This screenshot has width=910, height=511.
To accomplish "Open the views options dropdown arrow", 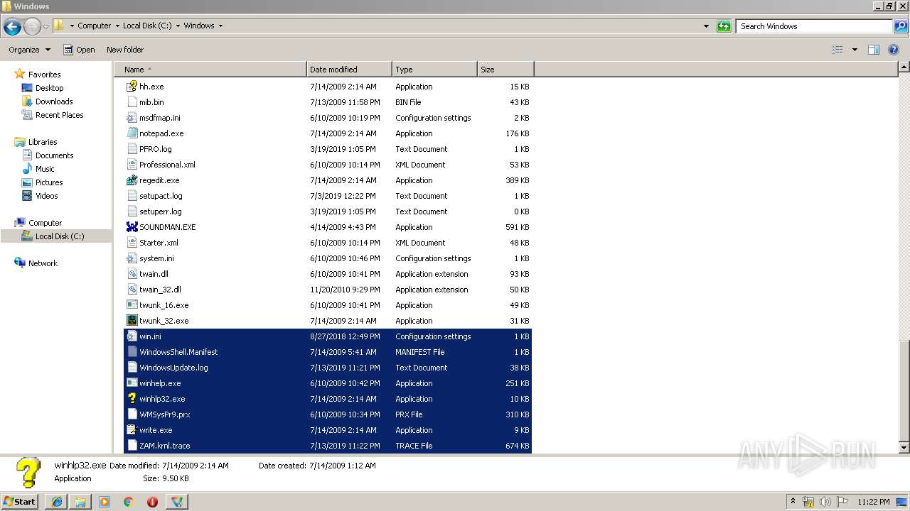I will [855, 50].
